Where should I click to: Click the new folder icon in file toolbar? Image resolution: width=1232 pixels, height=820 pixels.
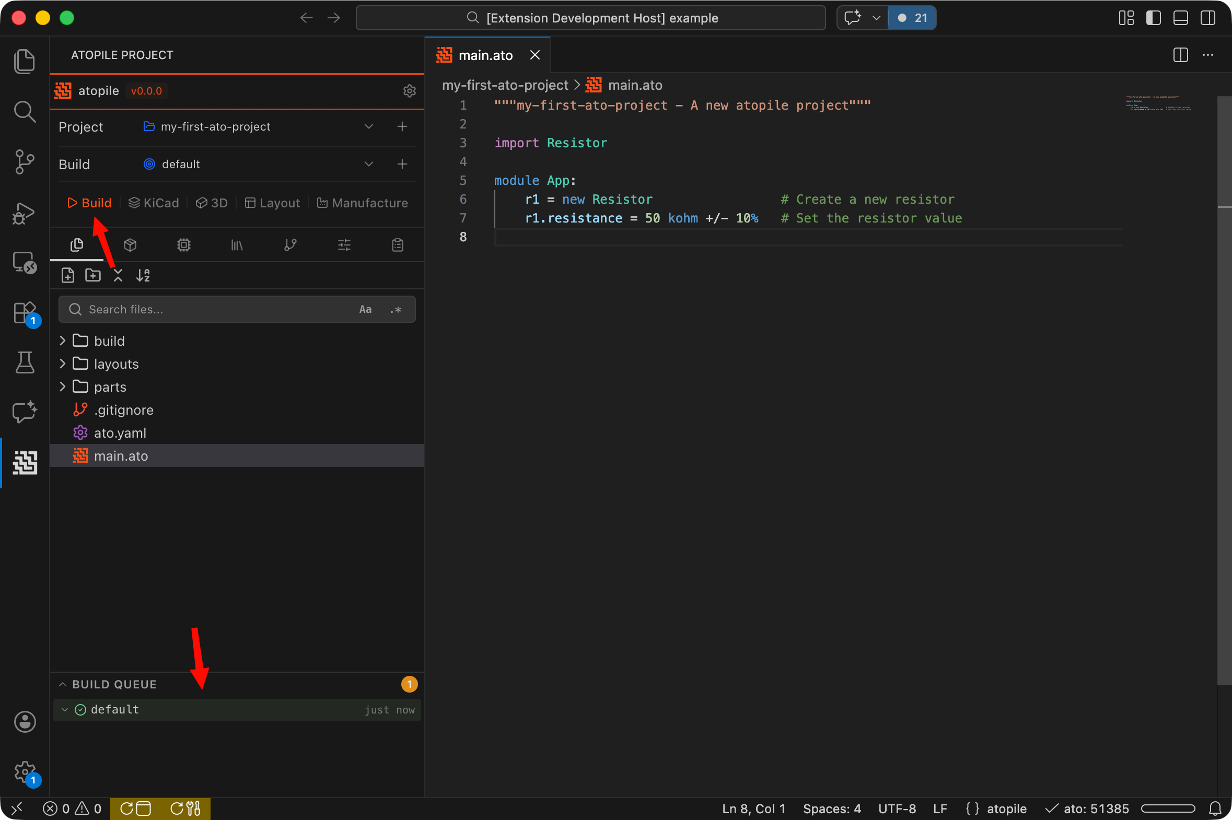(93, 275)
